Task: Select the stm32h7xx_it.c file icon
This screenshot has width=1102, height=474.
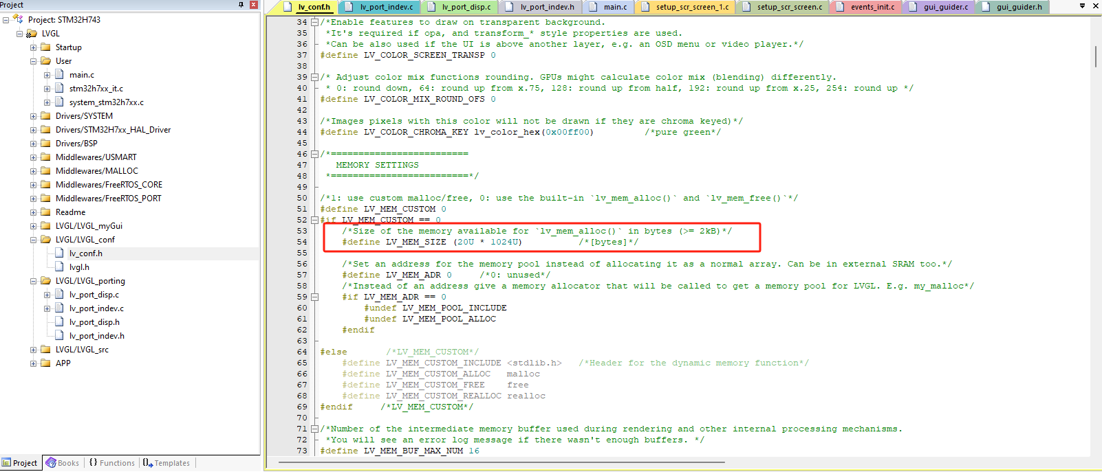Action: (x=59, y=89)
